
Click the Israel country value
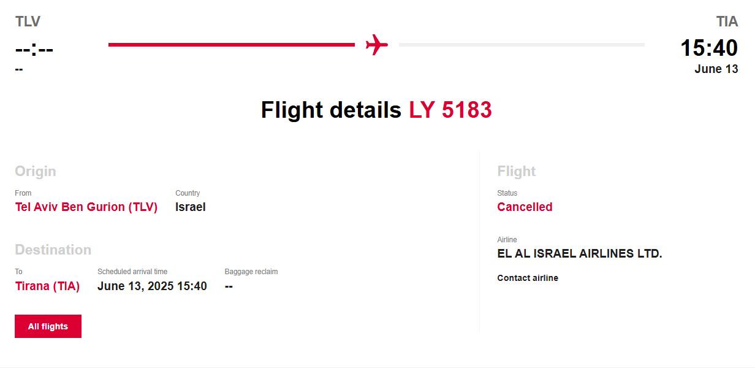(191, 207)
